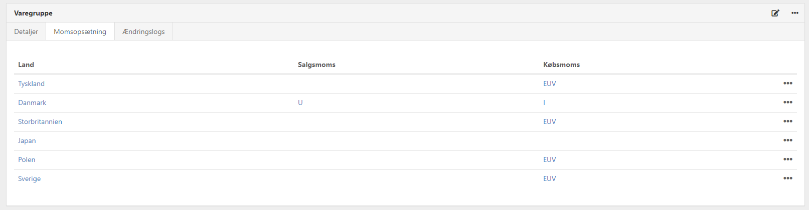Image resolution: width=809 pixels, height=210 pixels.
Task: Open row actions menu for Polen
Action: pyautogui.click(x=788, y=159)
